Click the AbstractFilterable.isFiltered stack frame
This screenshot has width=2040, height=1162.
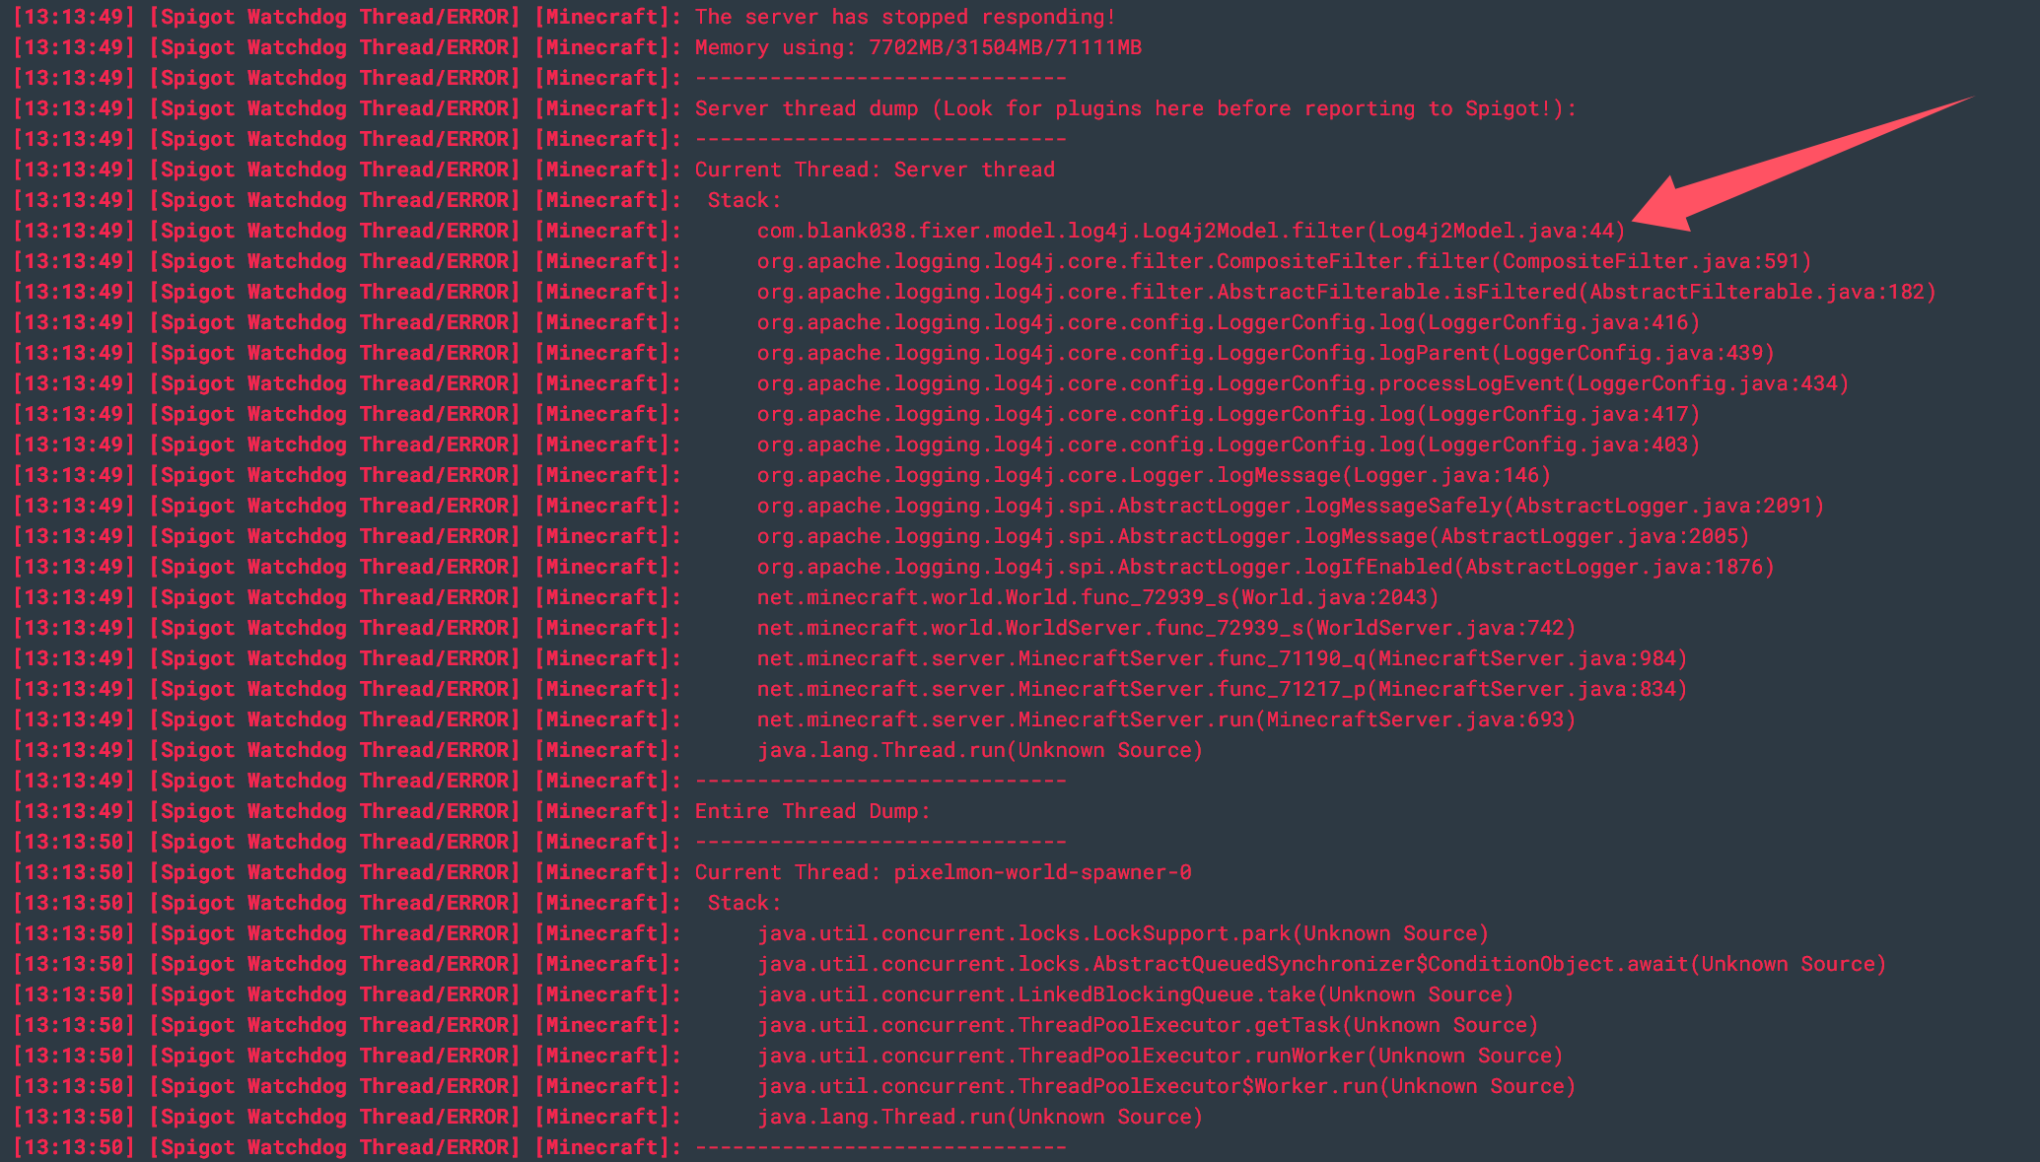(x=1346, y=292)
